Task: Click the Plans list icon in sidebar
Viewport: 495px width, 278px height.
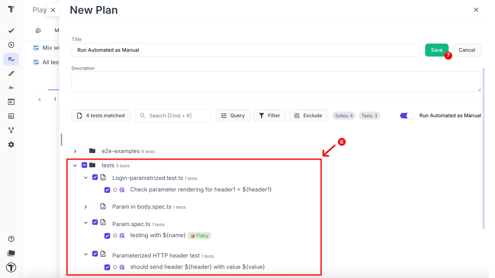Action: point(11,59)
